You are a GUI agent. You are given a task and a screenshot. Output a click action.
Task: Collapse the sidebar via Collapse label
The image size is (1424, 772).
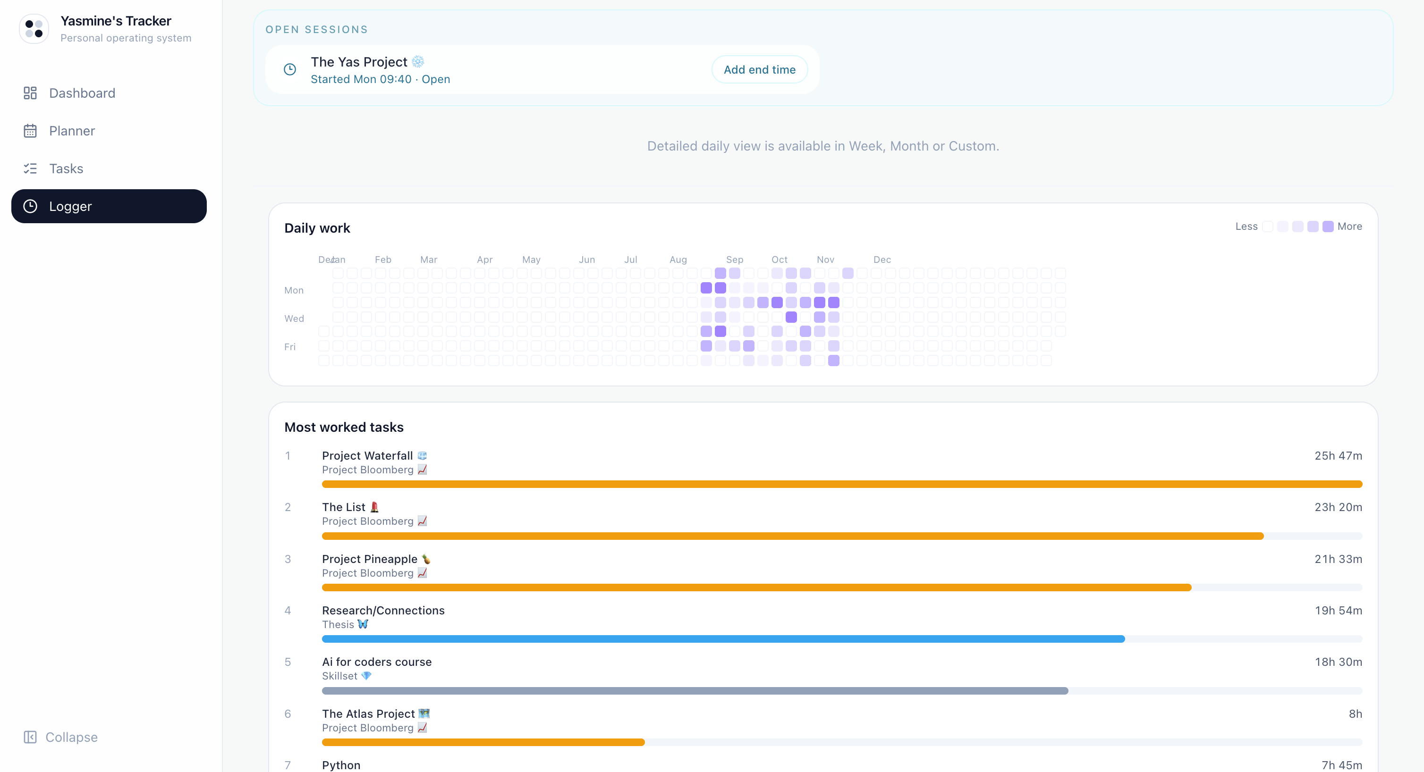tap(71, 737)
